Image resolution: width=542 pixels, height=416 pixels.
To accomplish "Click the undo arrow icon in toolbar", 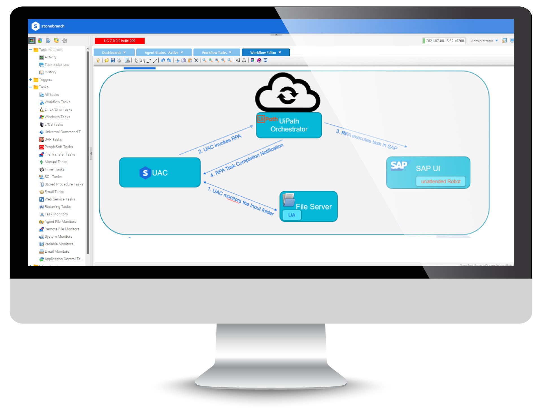I will point(163,61).
